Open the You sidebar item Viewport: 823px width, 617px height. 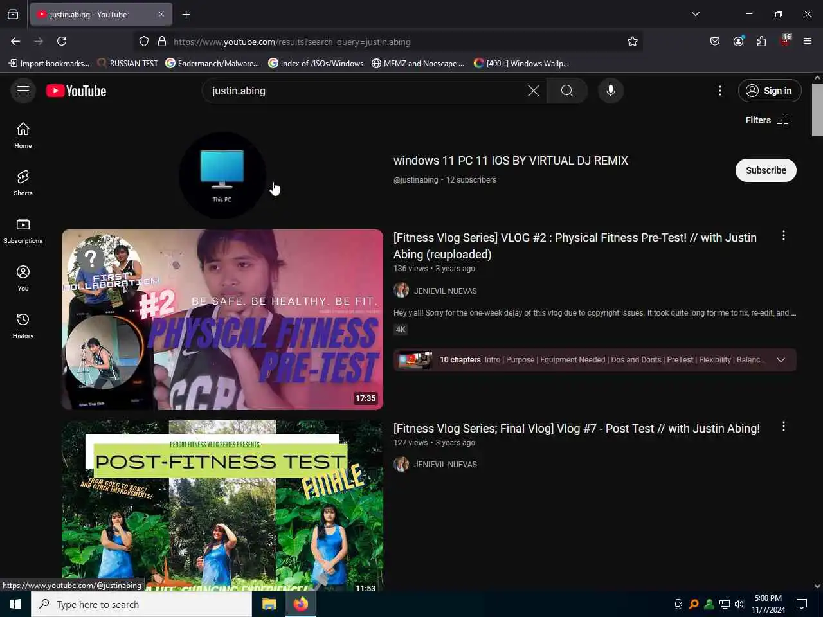23,278
